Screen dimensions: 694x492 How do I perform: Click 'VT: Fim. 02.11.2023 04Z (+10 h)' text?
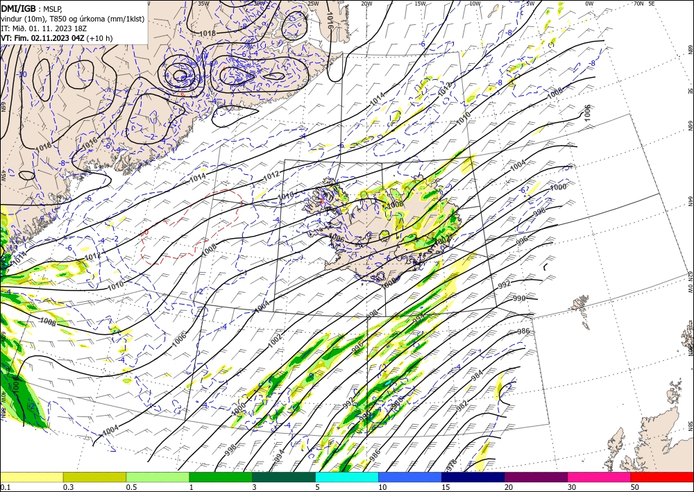point(57,38)
